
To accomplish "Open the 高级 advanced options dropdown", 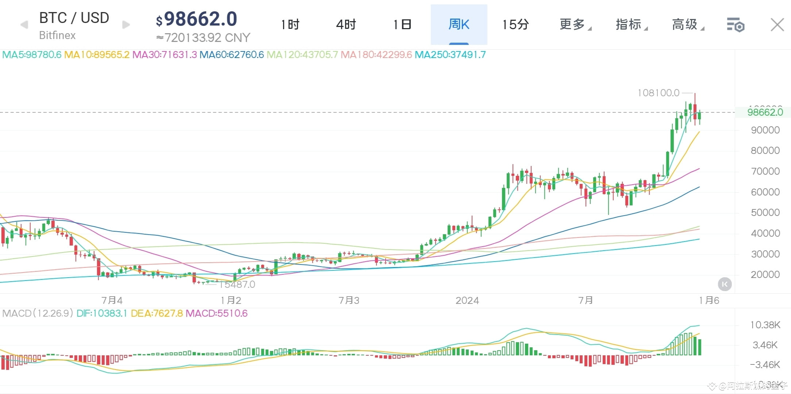I will [685, 24].
